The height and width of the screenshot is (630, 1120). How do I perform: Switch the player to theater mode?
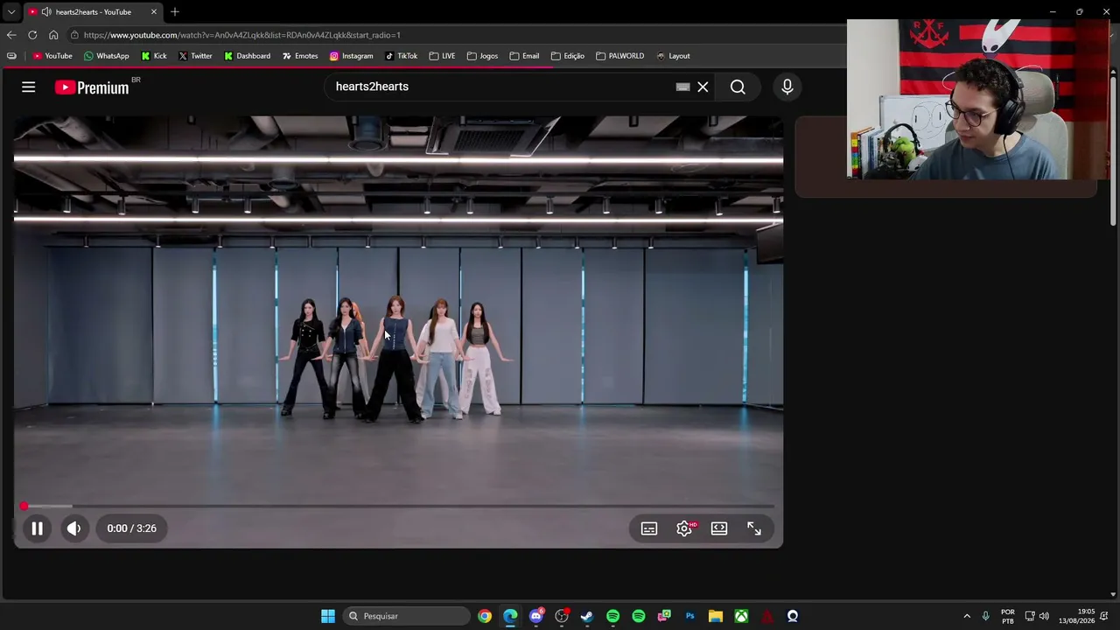719,528
